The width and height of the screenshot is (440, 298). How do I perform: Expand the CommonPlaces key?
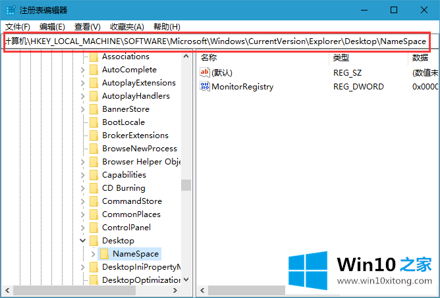83,214
